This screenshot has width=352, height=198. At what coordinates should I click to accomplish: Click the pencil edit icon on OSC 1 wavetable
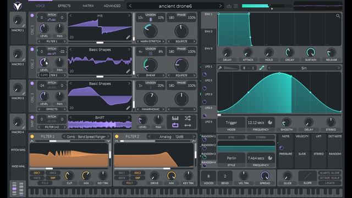[x=128, y=37]
